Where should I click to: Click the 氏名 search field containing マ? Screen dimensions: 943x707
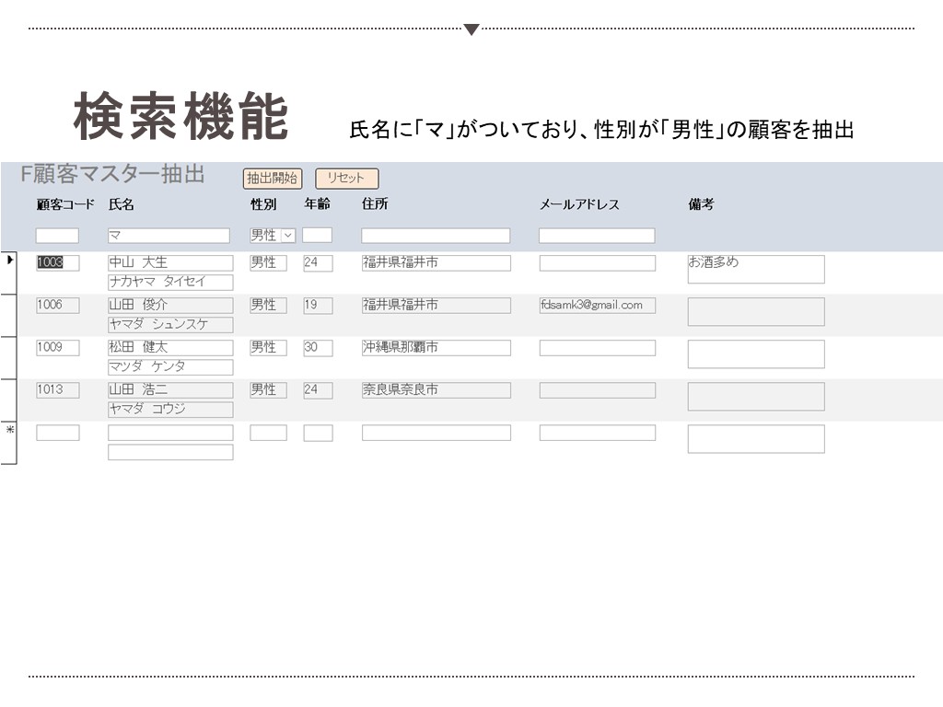[169, 236]
